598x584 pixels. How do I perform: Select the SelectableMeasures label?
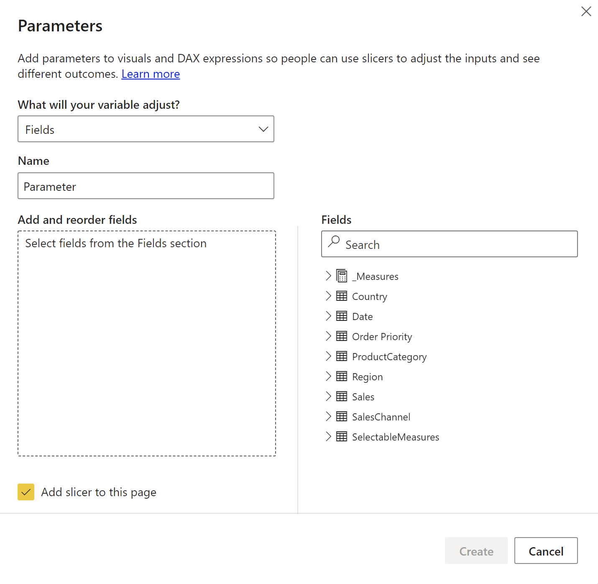click(396, 437)
